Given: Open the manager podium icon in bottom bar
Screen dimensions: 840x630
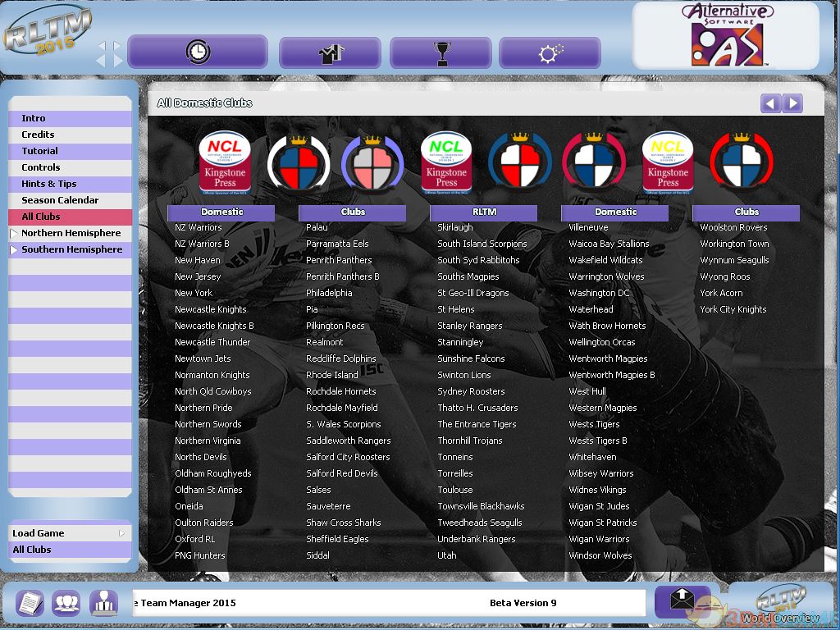Looking at the screenshot, I should point(103,603).
